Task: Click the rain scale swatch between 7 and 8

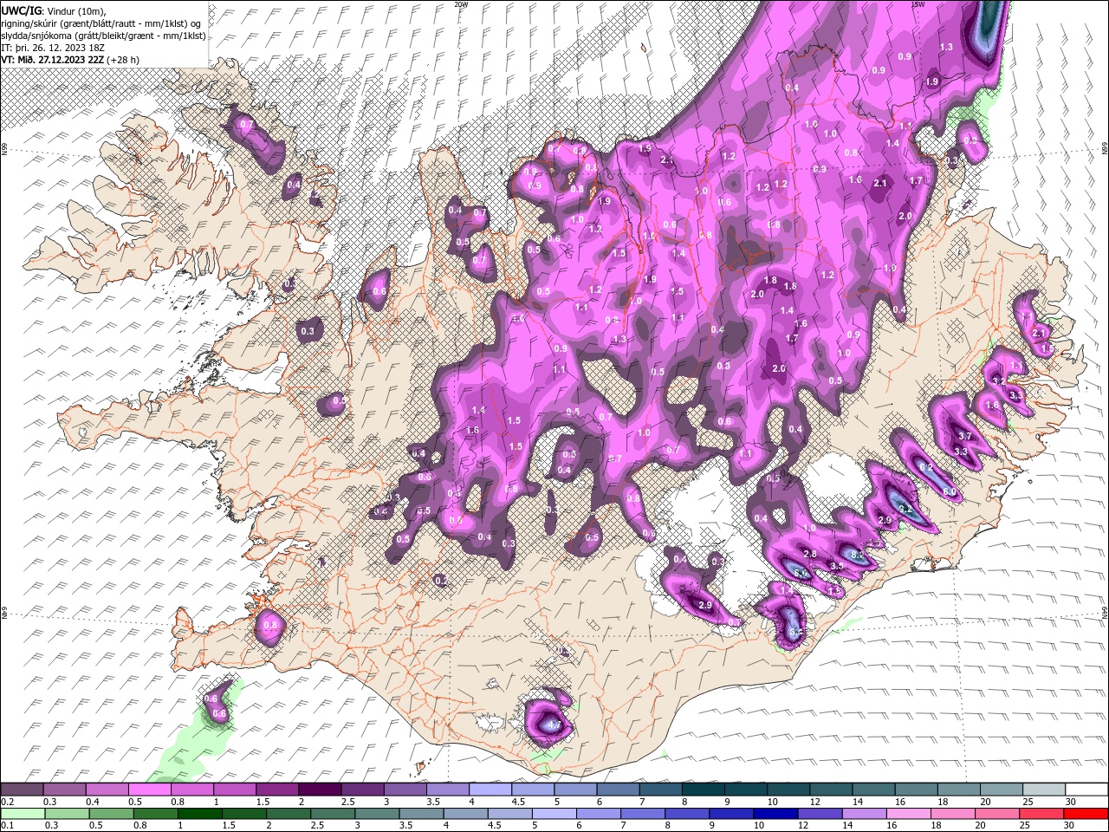Action: tap(643, 814)
